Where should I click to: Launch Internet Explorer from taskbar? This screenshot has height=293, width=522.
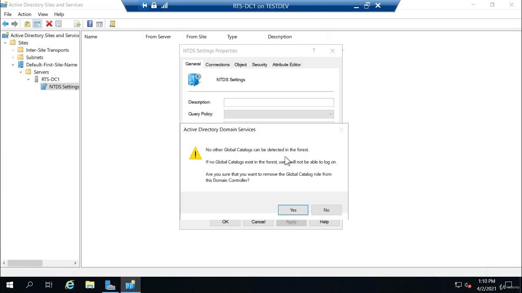[x=70, y=285]
